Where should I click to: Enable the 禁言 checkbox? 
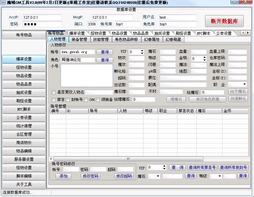click(x=54, y=100)
